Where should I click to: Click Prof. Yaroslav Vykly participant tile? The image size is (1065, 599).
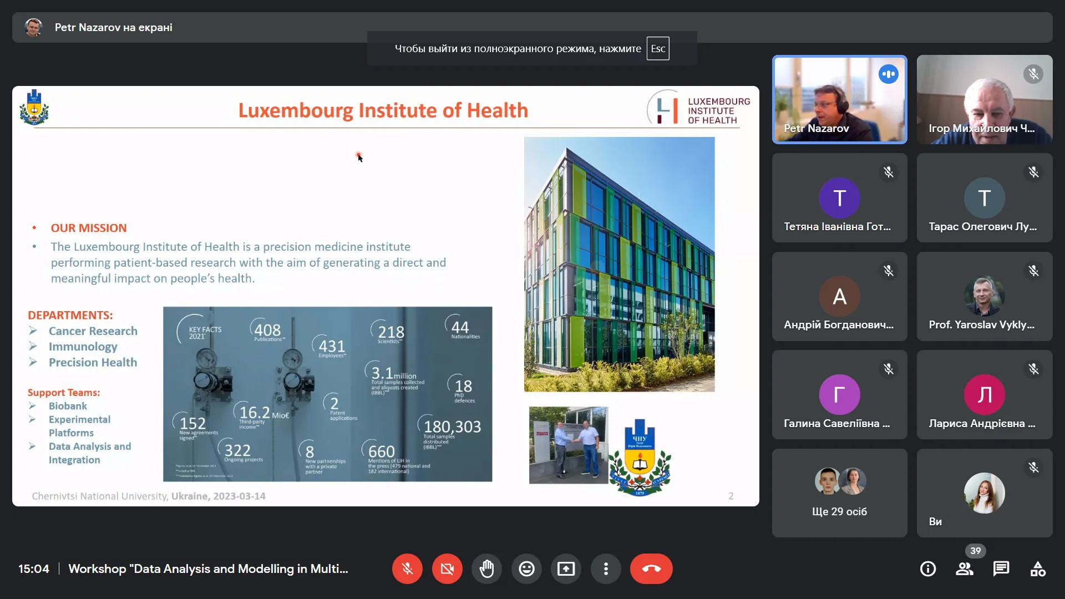985,296
